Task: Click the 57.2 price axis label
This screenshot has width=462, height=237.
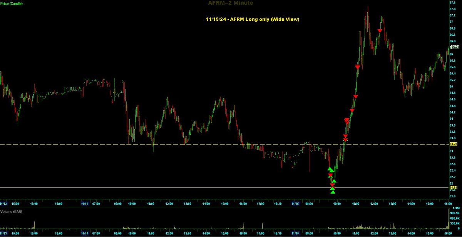Action: click(453, 15)
